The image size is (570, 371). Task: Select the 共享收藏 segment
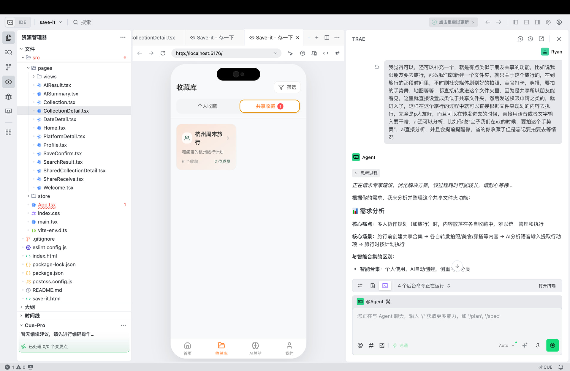coord(270,106)
